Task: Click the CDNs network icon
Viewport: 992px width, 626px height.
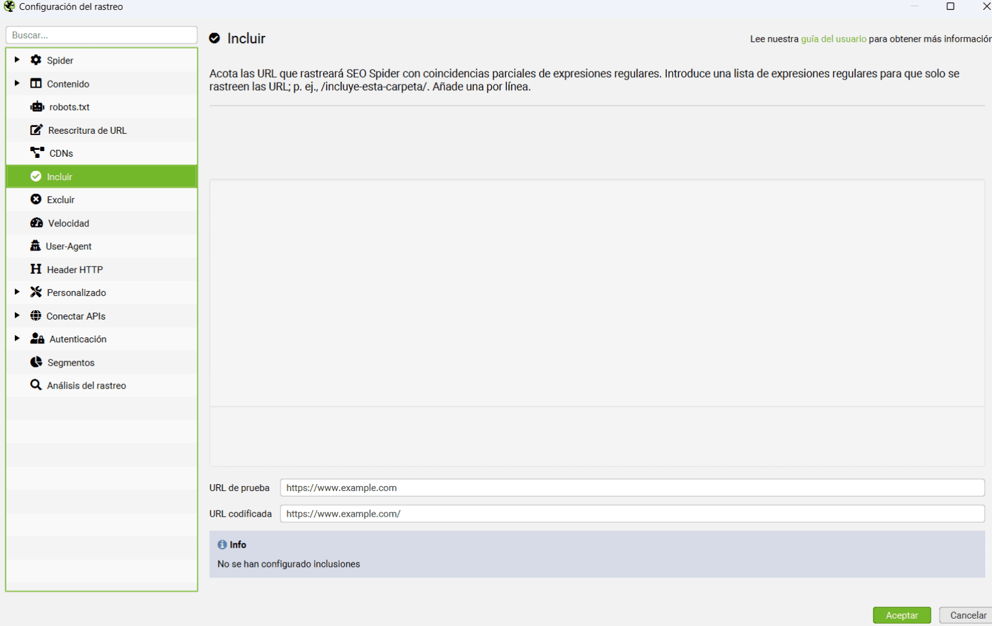Action: click(x=37, y=153)
